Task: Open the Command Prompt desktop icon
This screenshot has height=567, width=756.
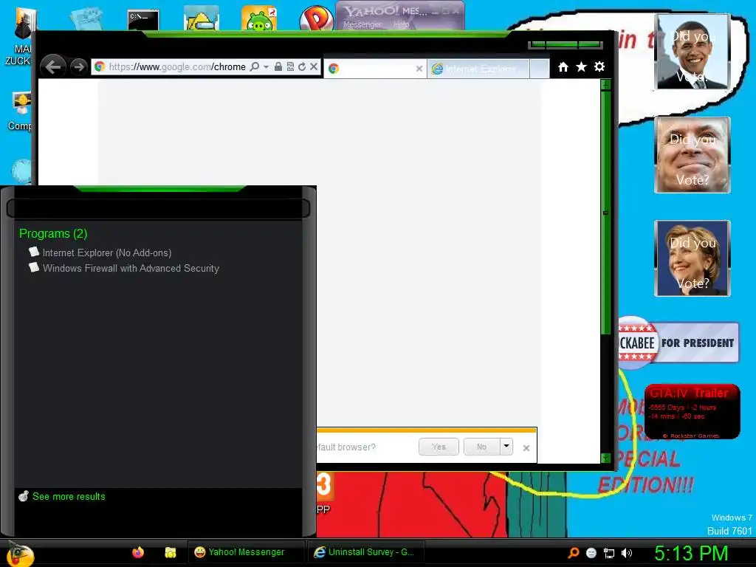Action: point(143,20)
